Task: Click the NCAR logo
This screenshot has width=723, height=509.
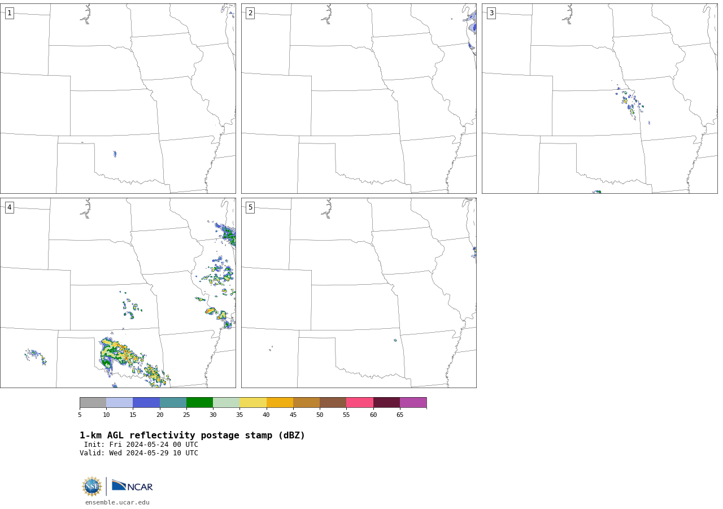Action: click(132, 486)
